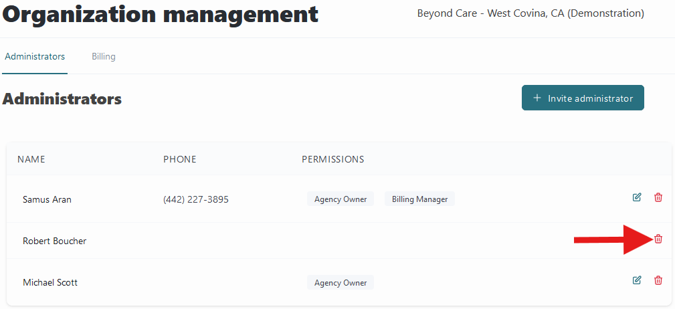The image size is (675, 309).
Task: Click the Michael Scott name
Action: coord(50,283)
